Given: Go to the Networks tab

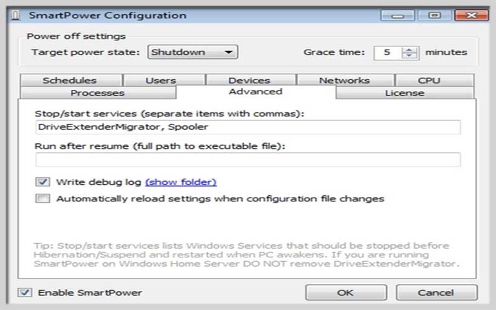Looking at the screenshot, I should pyautogui.click(x=345, y=81).
